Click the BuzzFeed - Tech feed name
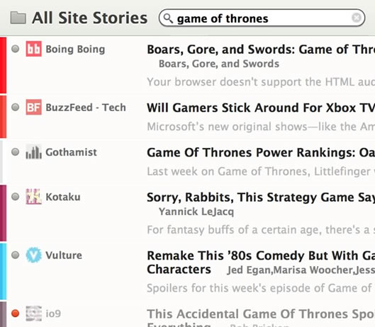Image resolution: width=375 pixels, height=327 pixels. (x=86, y=108)
